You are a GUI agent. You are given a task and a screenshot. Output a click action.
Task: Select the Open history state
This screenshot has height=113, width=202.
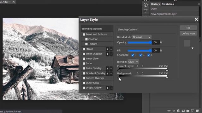(174, 9)
